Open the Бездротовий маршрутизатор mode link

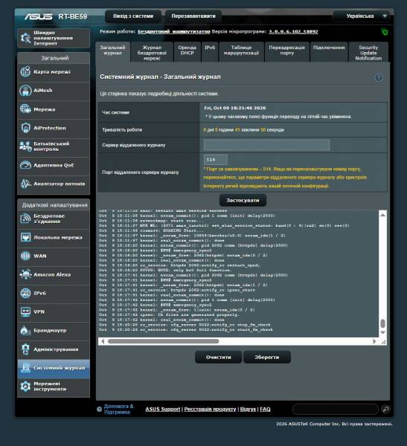point(173,31)
